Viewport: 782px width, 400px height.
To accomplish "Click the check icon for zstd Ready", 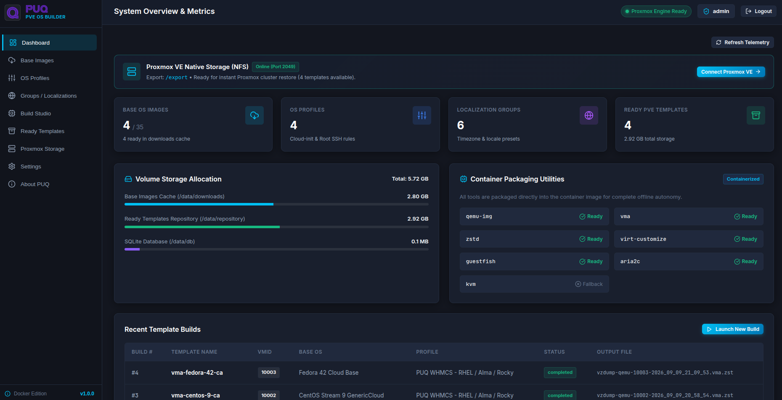I will [583, 239].
